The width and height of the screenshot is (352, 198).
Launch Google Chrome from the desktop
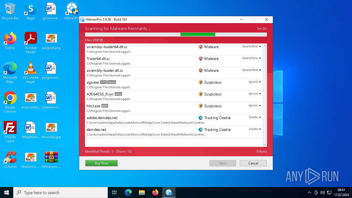point(10,102)
